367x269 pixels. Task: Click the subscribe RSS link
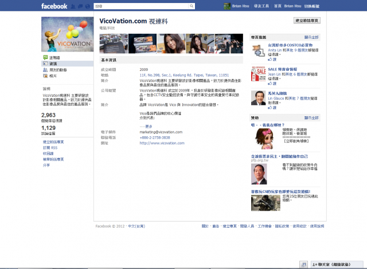point(50,148)
